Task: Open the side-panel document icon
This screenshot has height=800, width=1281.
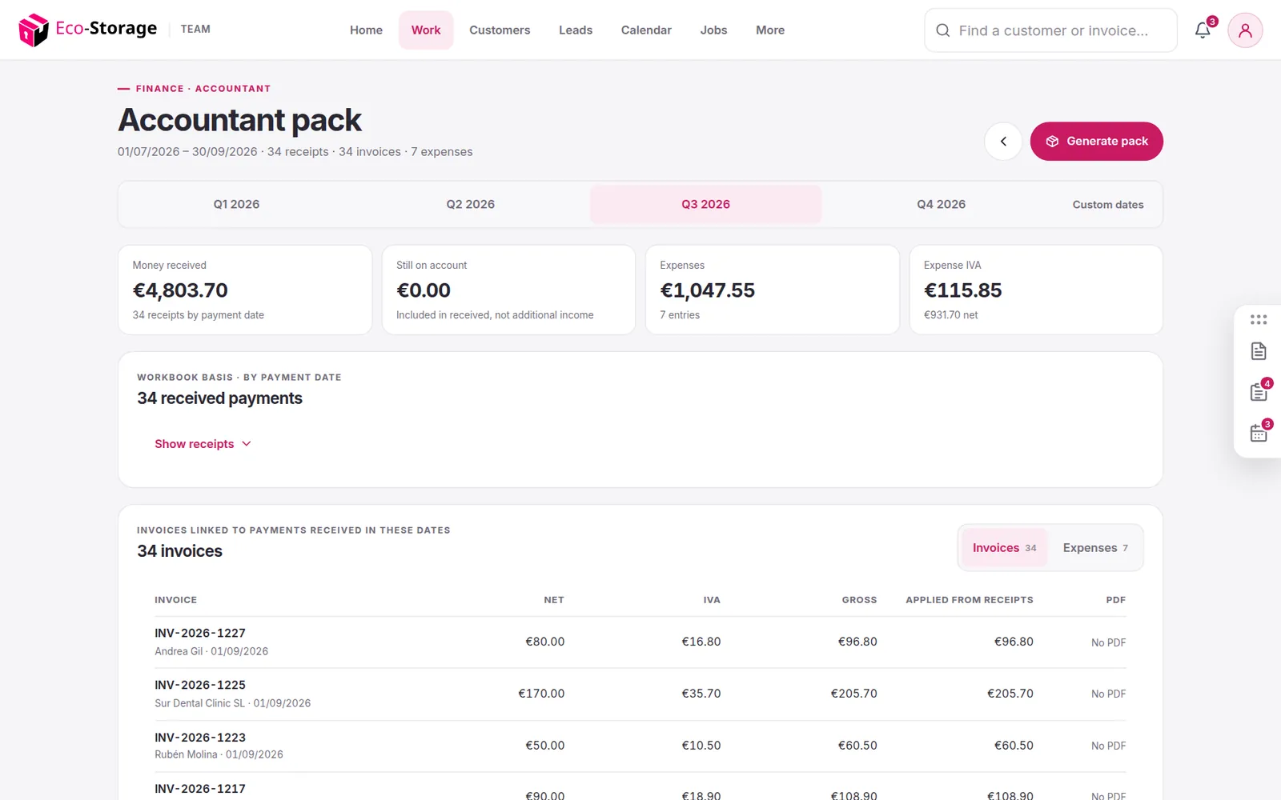Action: click(x=1259, y=351)
